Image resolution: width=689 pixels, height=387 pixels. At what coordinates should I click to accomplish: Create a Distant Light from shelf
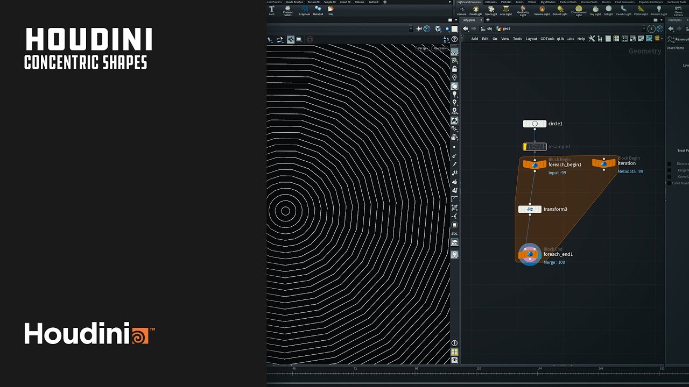point(560,10)
